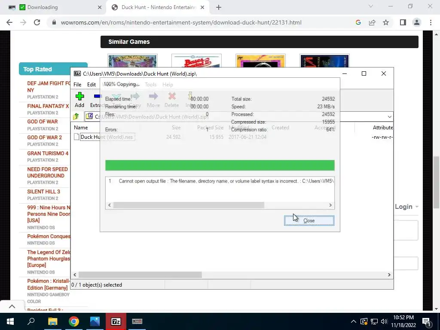The width and height of the screenshot is (440, 330).
Task: Click the share page icon in address bar
Action: pos(372,22)
